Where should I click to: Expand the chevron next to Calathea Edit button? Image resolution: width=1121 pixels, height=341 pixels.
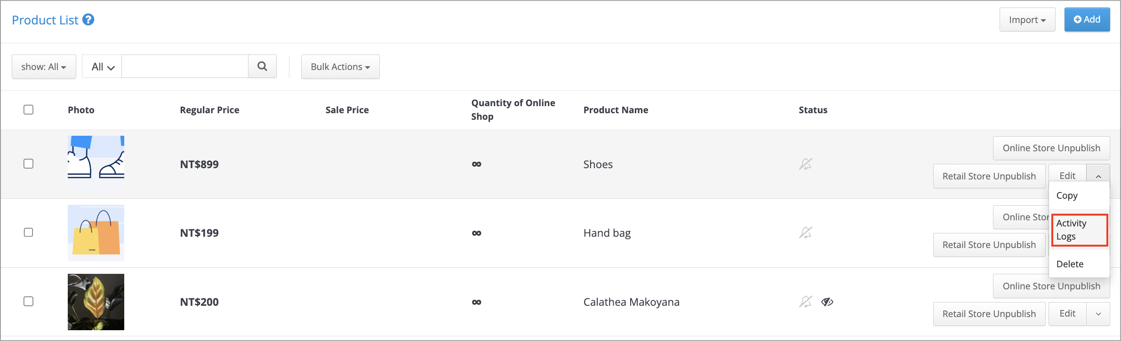coord(1098,314)
